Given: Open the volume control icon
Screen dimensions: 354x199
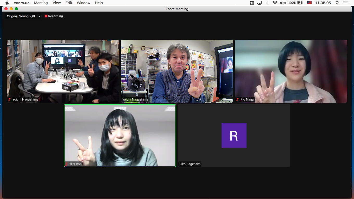Looking at the screenshot, I should click(283, 3).
